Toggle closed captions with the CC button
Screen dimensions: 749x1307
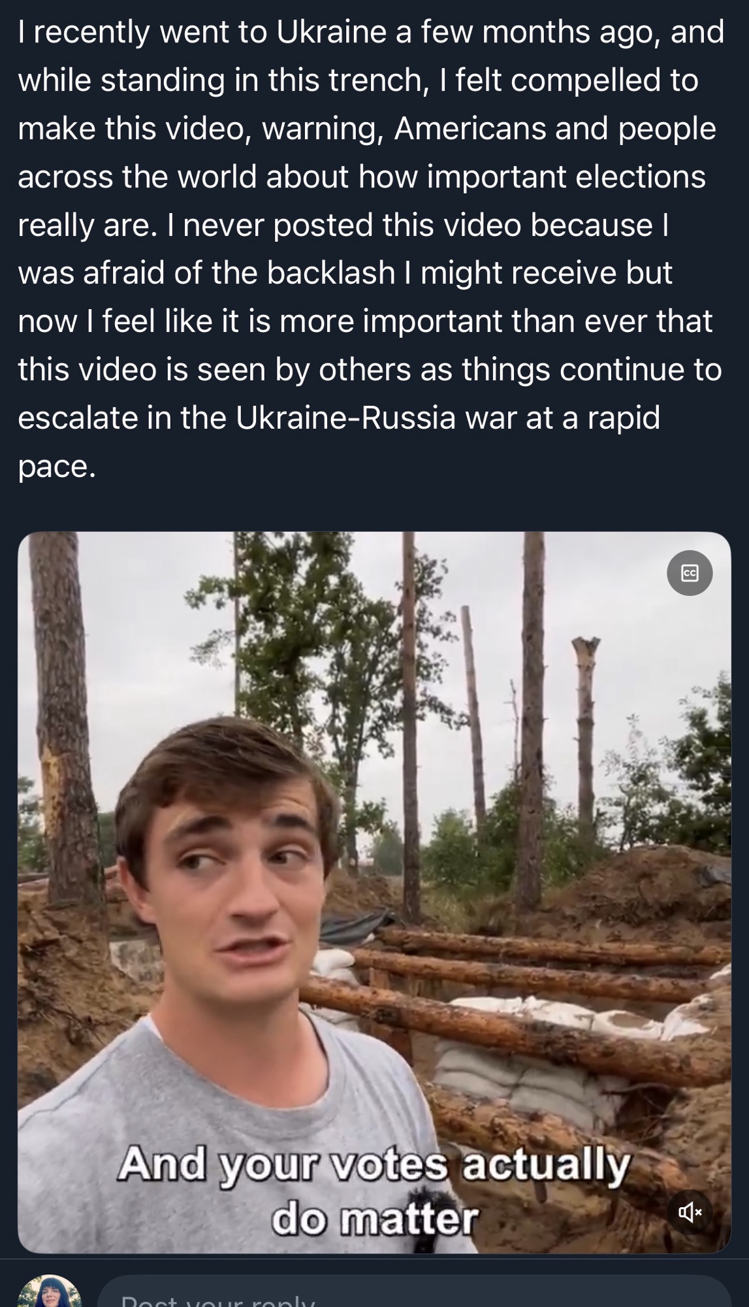[x=689, y=573]
